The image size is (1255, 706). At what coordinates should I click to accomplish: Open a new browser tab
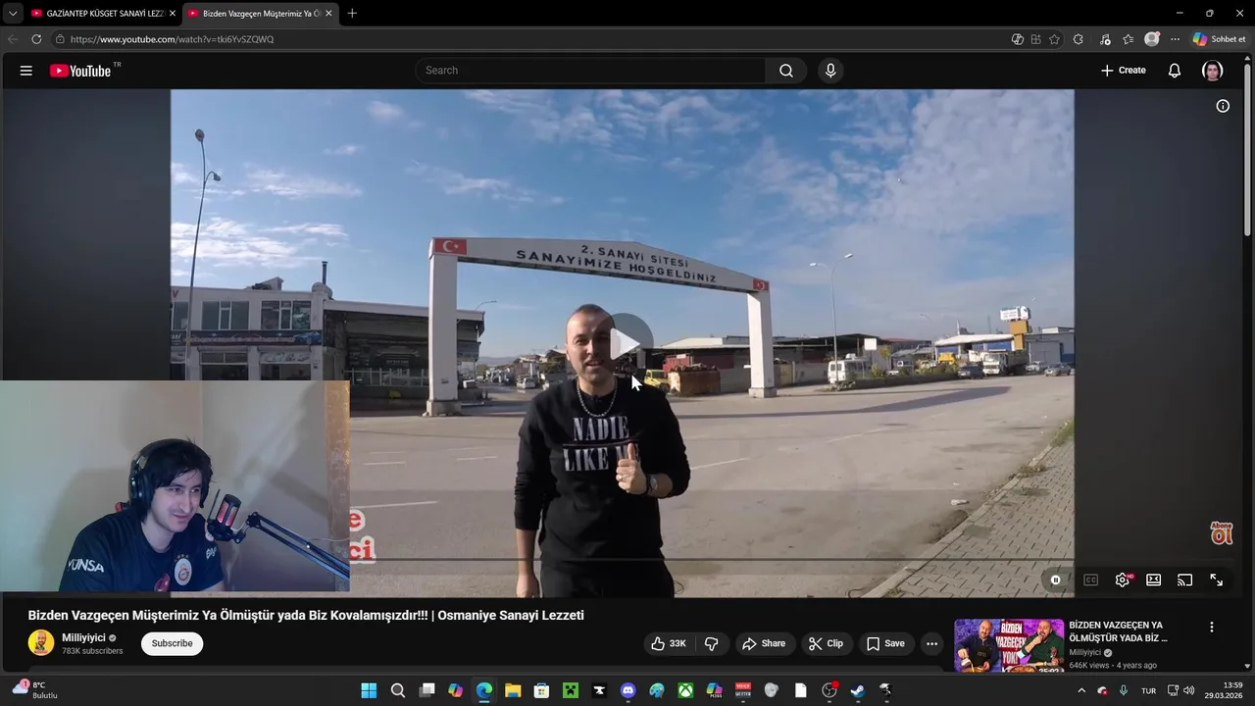point(352,14)
